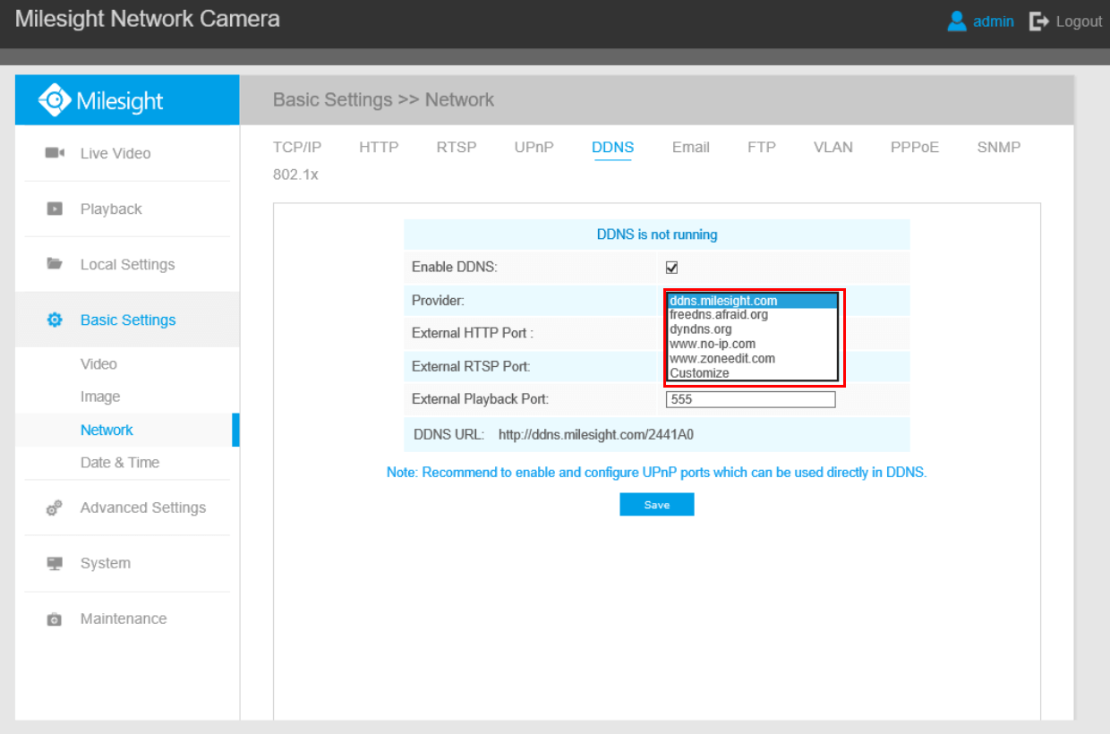Click the Milesight logo in sidebar
The height and width of the screenshot is (734, 1110).
101,100
